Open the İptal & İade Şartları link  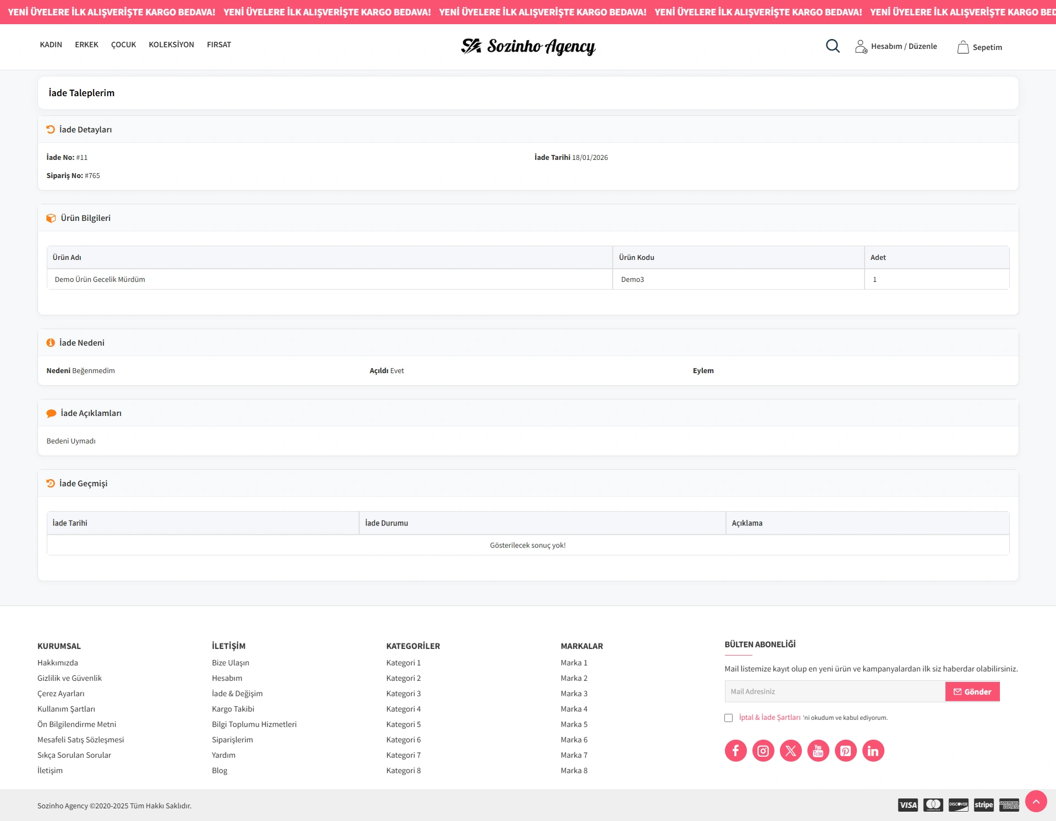point(769,718)
